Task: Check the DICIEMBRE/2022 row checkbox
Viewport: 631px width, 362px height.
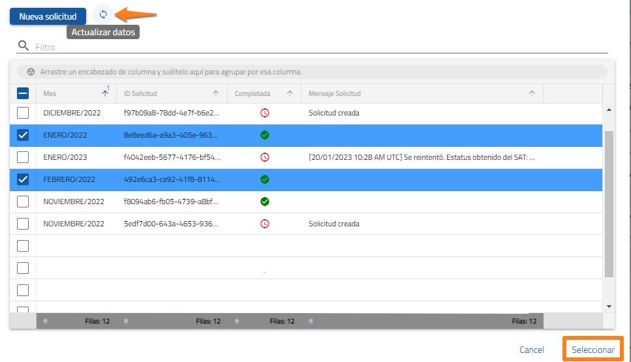Action: (23, 113)
